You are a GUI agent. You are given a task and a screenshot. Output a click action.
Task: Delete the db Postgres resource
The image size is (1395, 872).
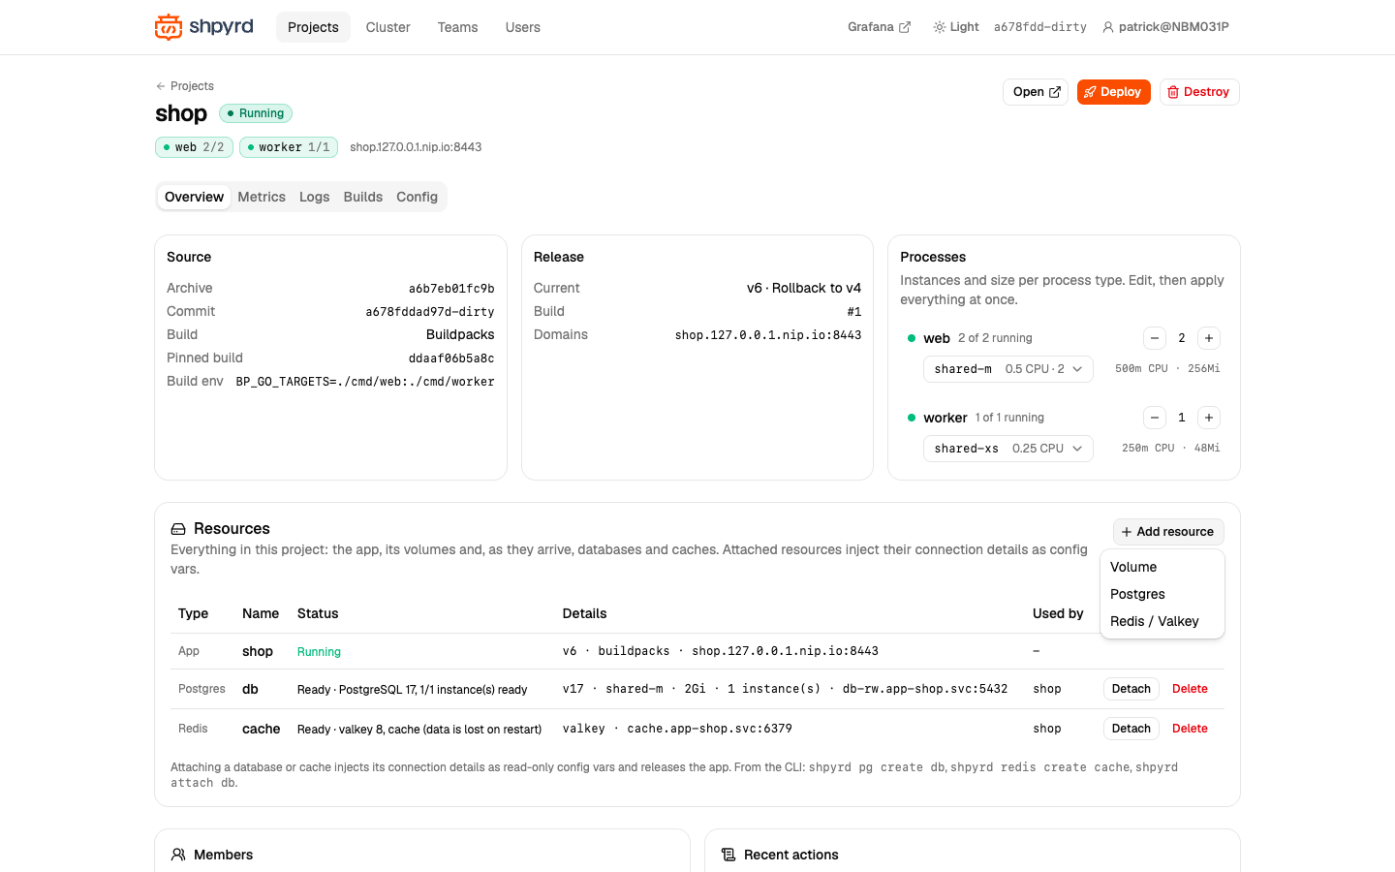[1190, 689]
